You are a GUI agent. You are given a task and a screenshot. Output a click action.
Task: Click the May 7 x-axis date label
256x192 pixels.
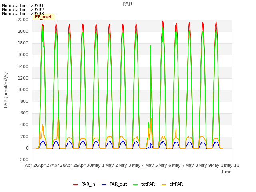pos(178,165)
